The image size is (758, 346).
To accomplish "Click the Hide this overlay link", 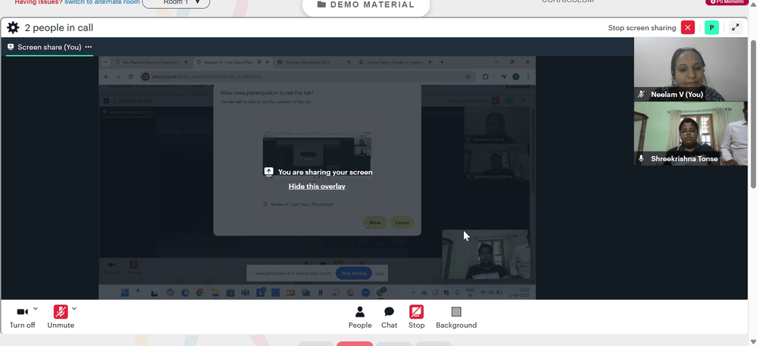I will pos(317,186).
